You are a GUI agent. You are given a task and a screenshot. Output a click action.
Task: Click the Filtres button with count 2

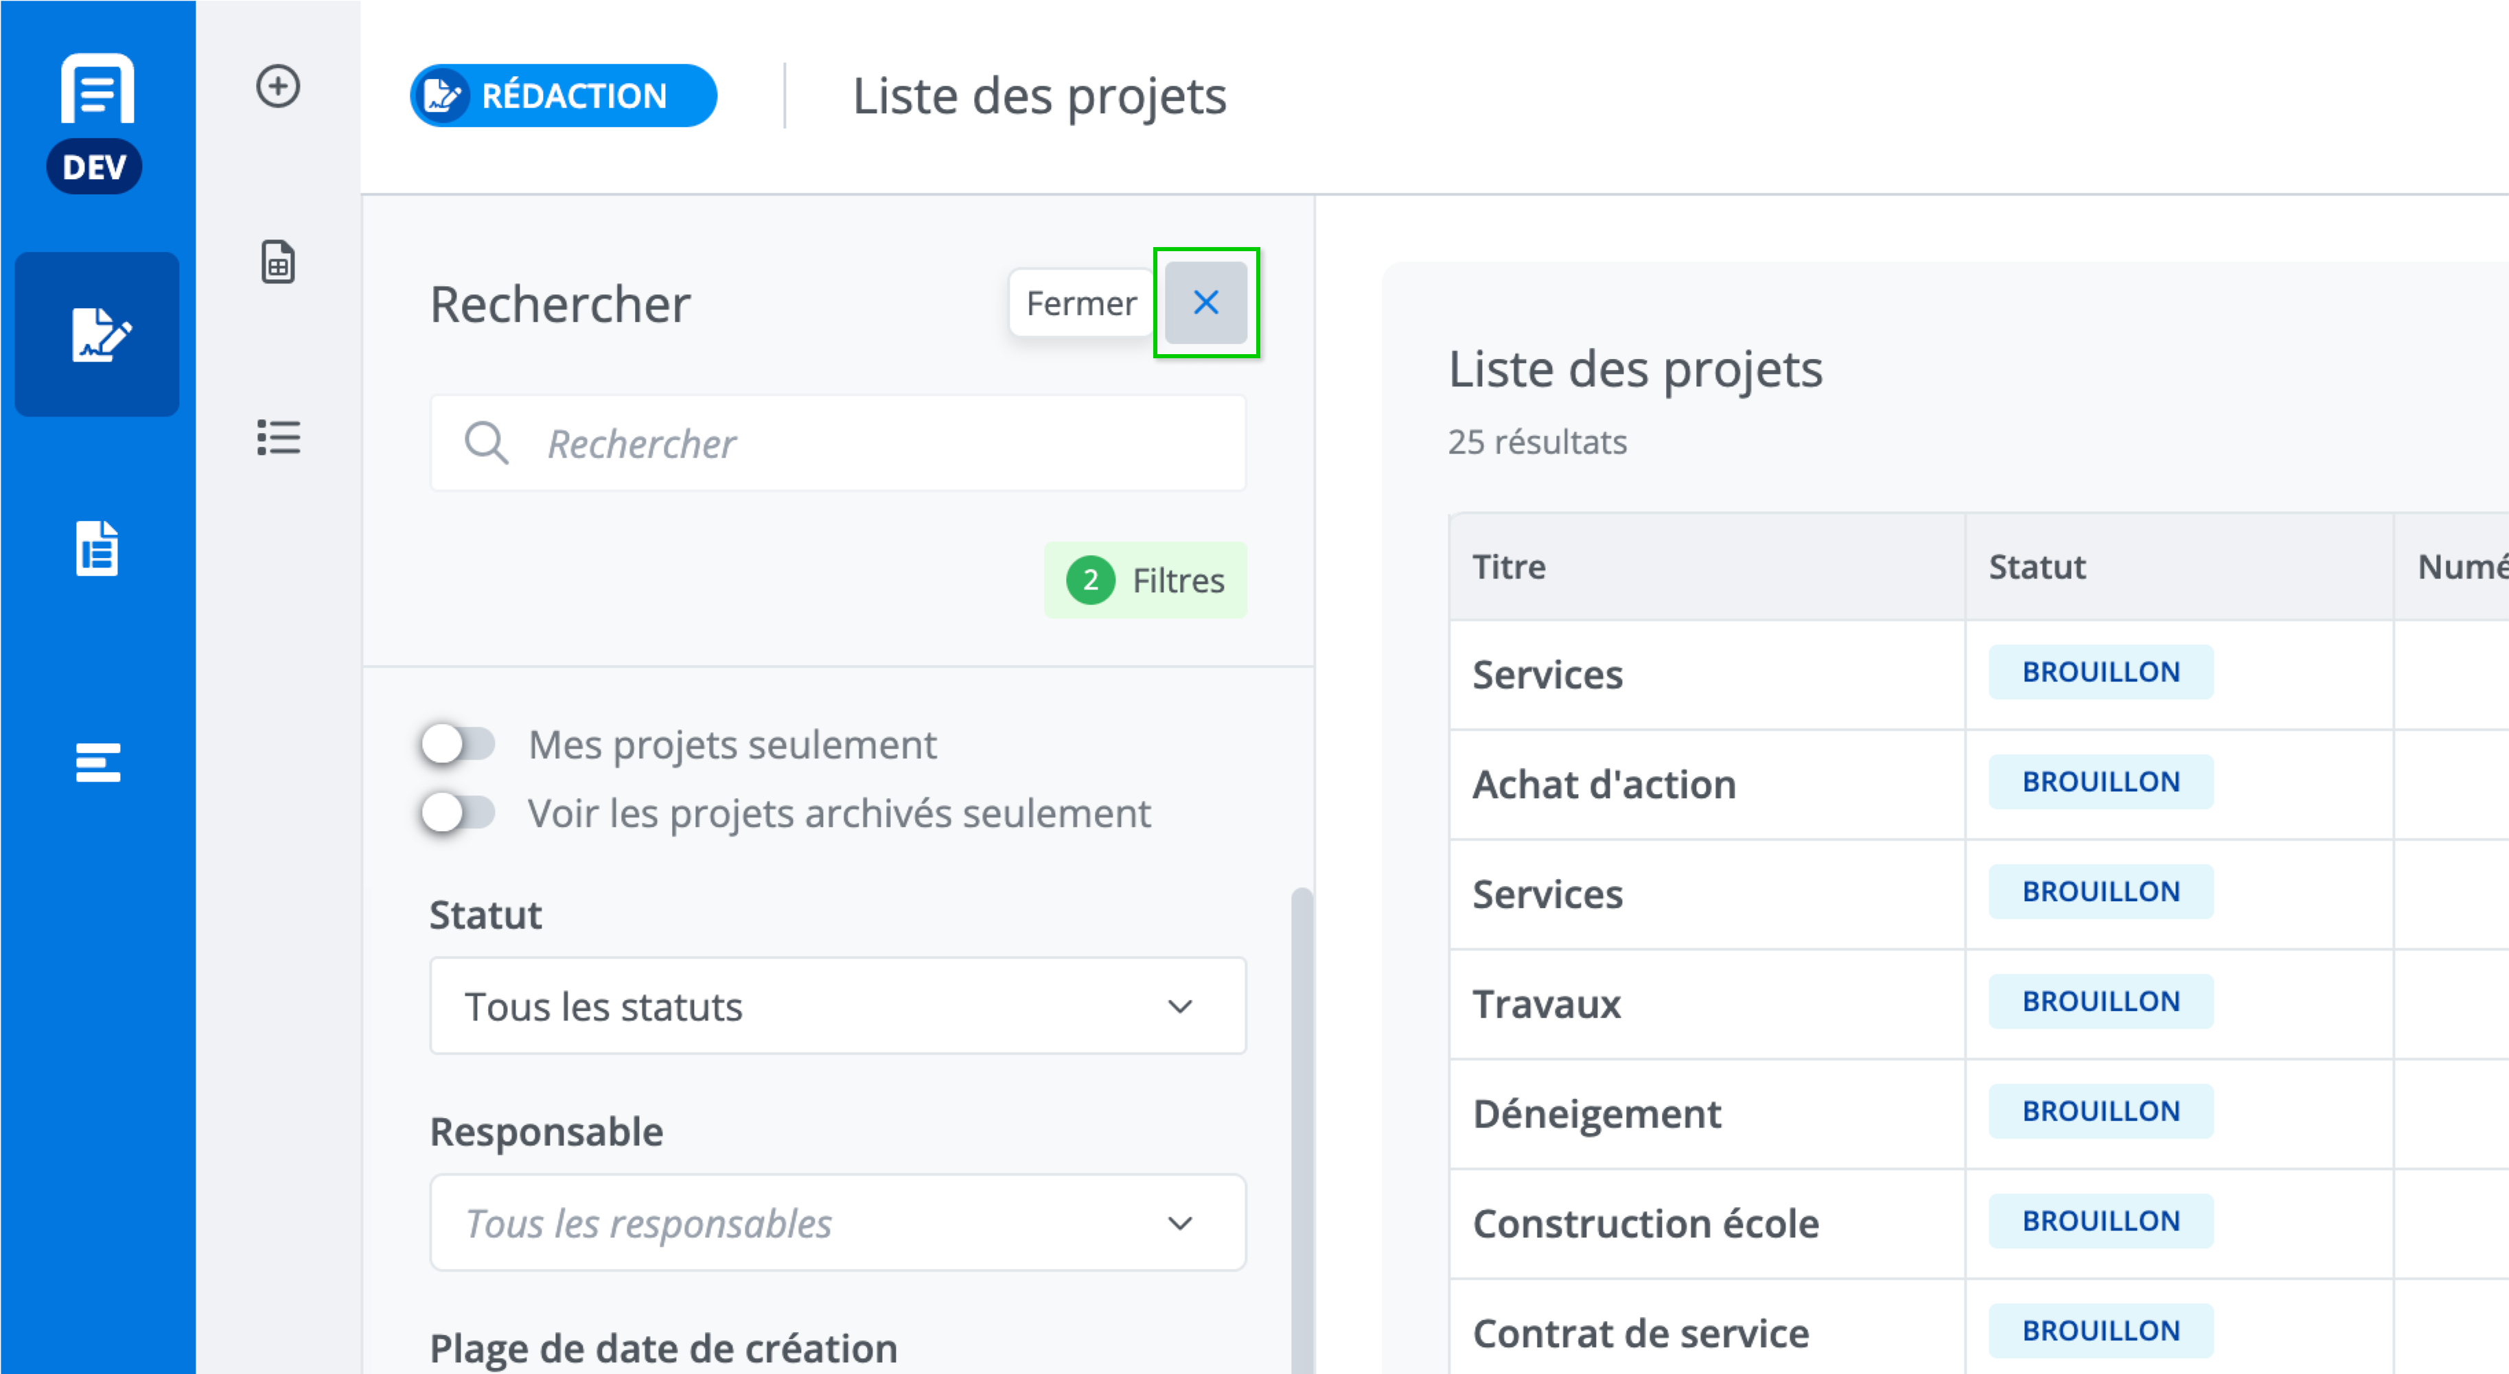point(1146,581)
